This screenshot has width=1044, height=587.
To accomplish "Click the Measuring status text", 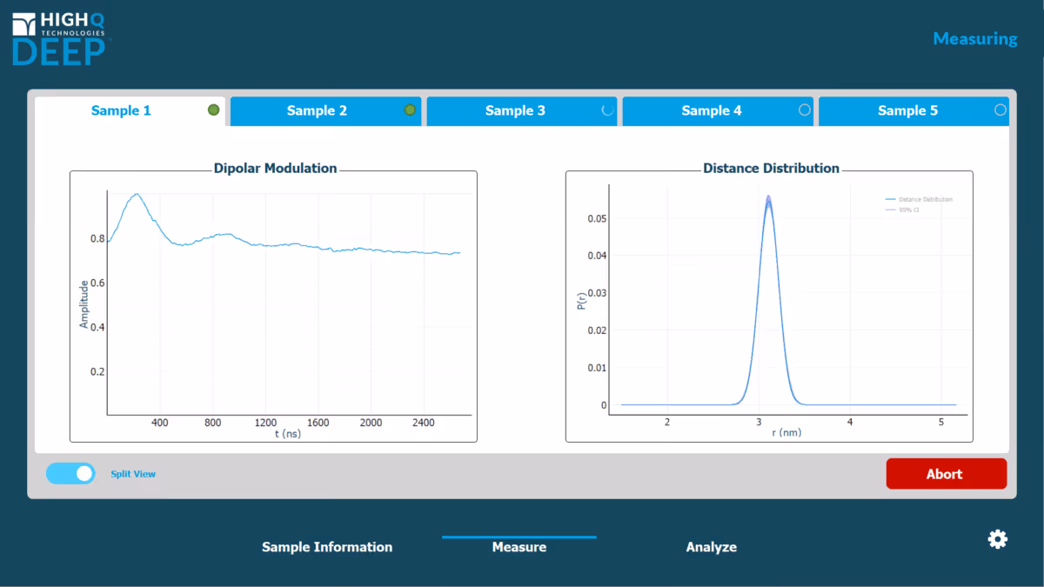I will pos(975,38).
